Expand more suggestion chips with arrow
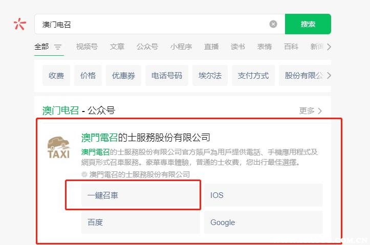The image size is (370, 245). point(329,76)
